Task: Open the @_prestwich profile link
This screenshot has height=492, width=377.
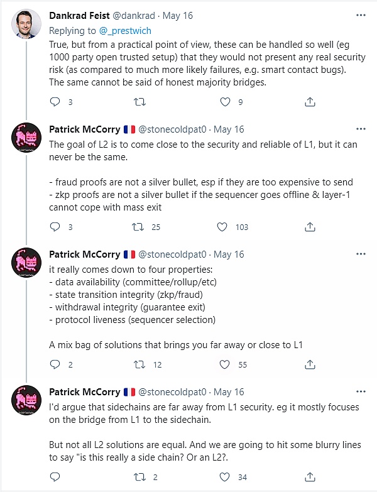Action: point(125,31)
